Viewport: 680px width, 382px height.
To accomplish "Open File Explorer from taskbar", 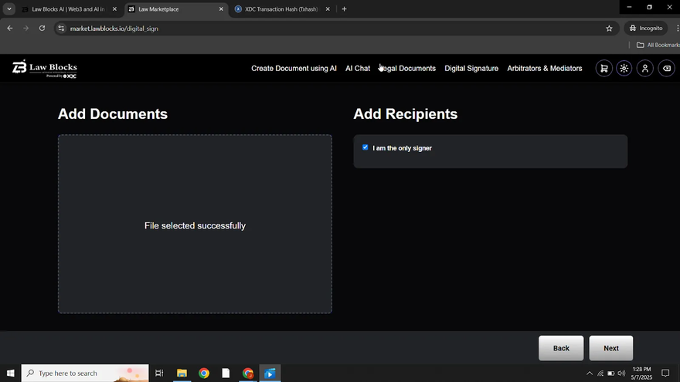I will [182, 373].
